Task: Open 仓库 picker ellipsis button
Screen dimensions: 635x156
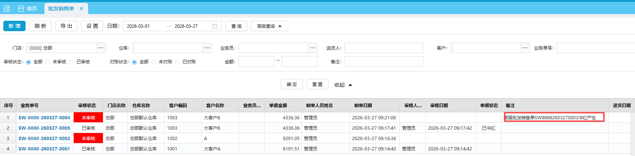Action: (x=207, y=48)
